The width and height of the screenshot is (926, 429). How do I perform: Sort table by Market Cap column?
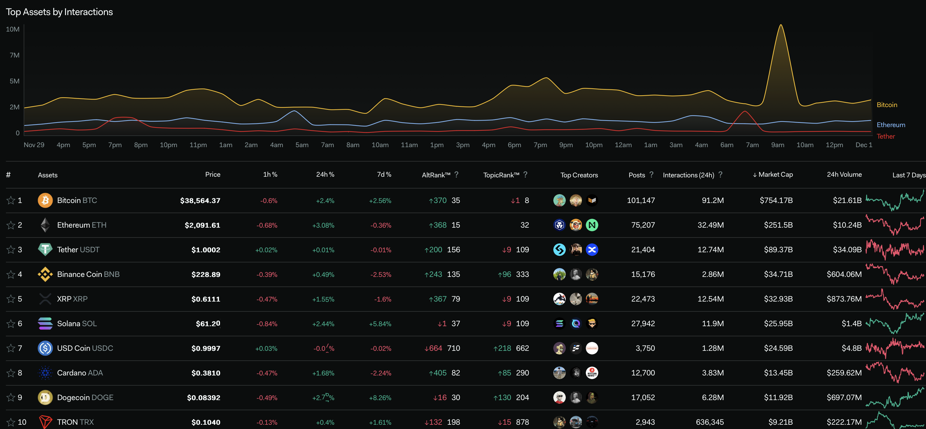tap(775, 174)
